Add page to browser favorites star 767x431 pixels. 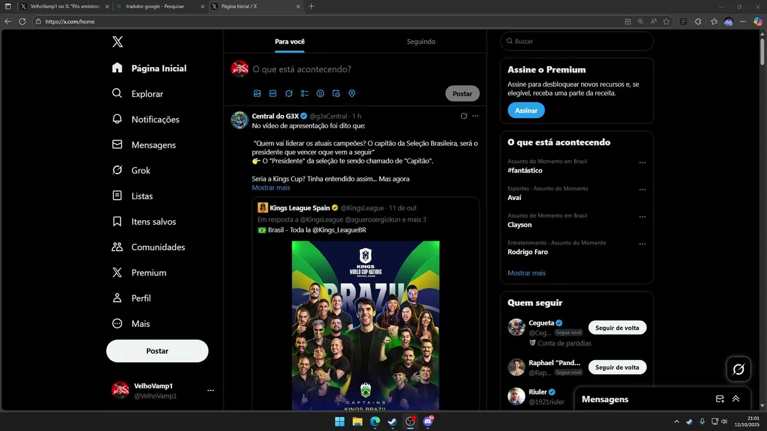coord(666,21)
